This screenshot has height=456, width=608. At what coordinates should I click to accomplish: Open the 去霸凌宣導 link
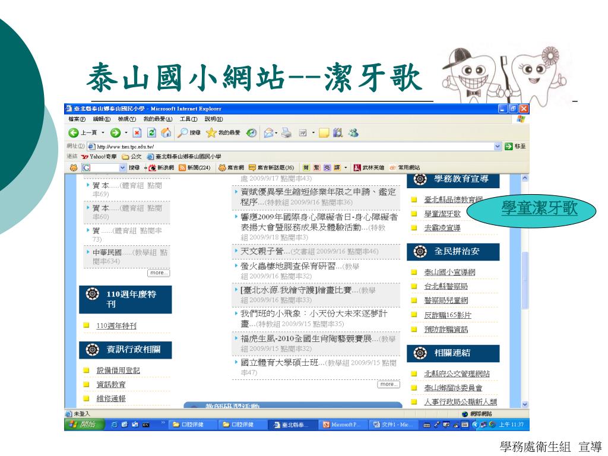pos(442,227)
